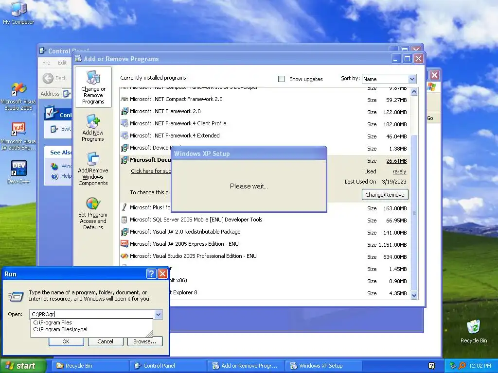498x373 pixels.
Task: Switch to Control Panel taskbar button
Action: pos(168,366)
